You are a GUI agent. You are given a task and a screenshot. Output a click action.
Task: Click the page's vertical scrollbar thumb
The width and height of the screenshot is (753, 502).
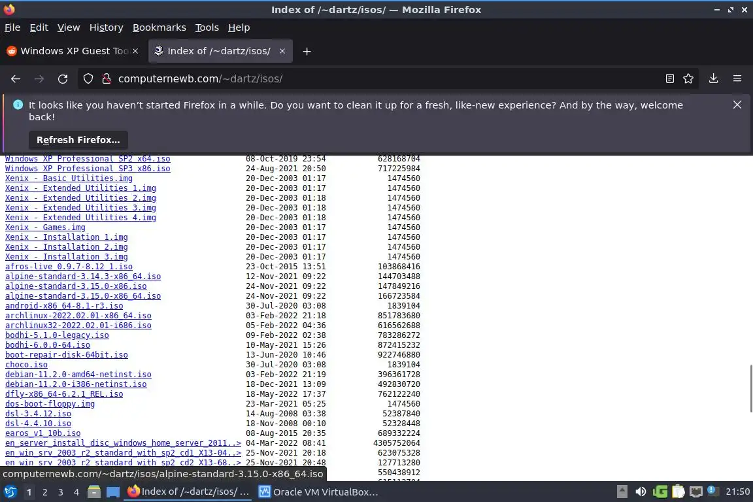750,389
